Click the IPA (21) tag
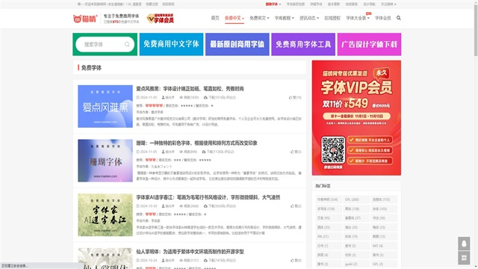The image size is (478, 269). click(329, 236)
